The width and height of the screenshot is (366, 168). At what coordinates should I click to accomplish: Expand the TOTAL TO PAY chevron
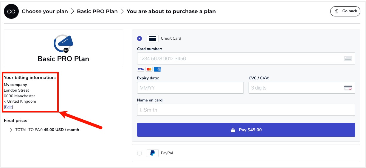11,130
